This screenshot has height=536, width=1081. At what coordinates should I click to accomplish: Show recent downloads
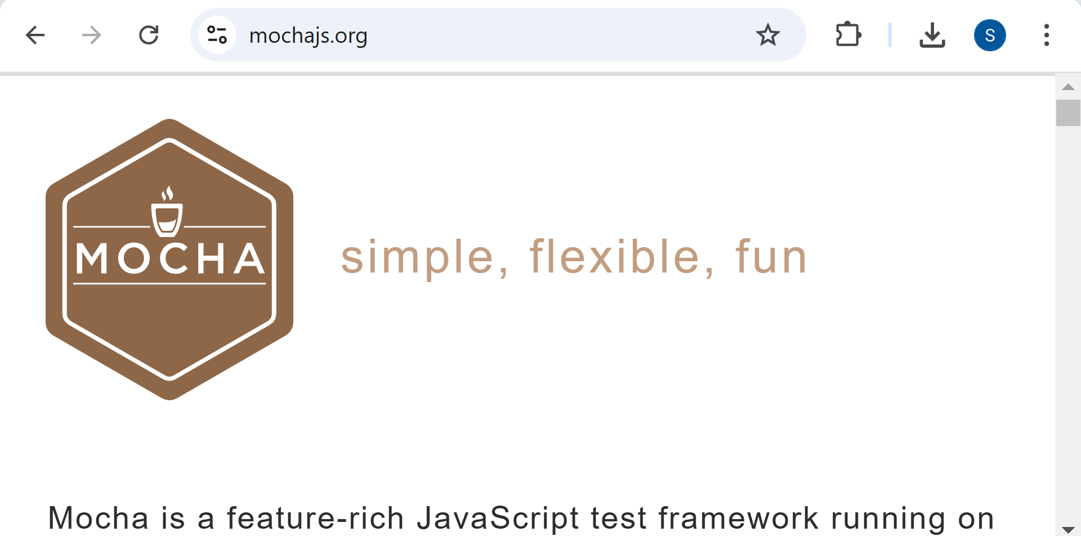(932, 35)
